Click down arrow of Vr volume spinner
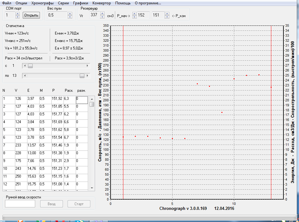 (x=102, y=17)
